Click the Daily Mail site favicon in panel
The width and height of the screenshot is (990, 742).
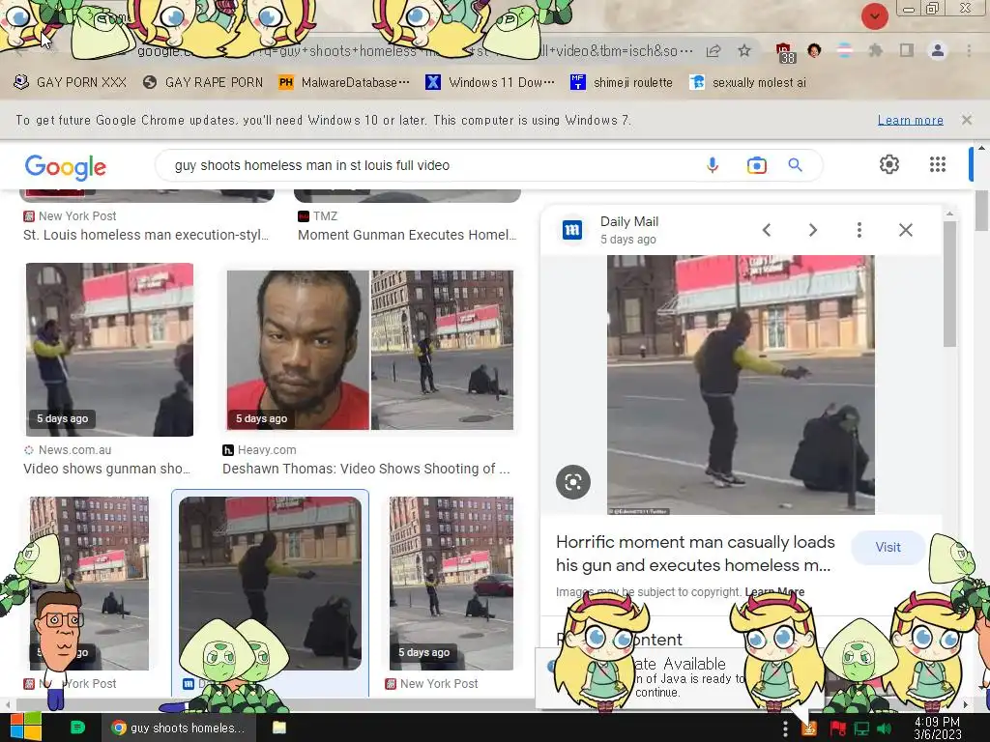tap(572, 230)
